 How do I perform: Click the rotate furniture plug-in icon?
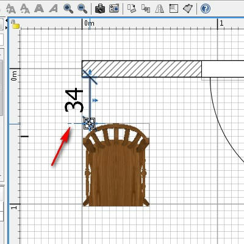pos(132,9)
